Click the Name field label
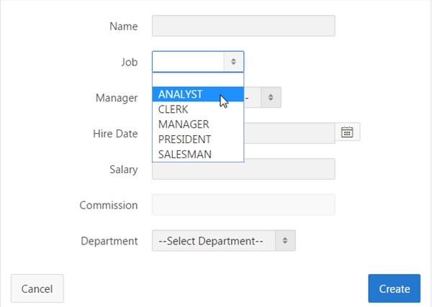Screen dimensions: 432x307 pos(123,27)
